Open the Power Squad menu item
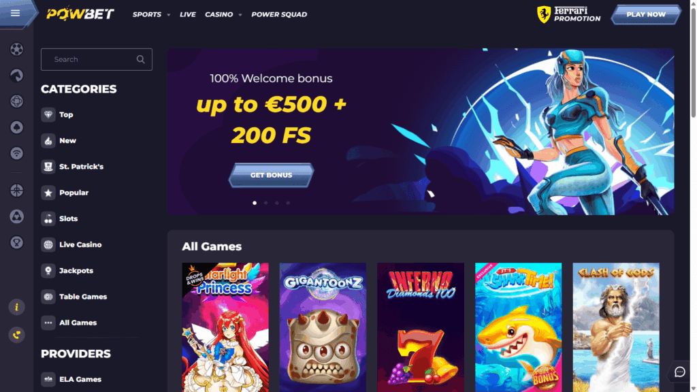Screen dimensions: 697x392 tap(279, 15)
